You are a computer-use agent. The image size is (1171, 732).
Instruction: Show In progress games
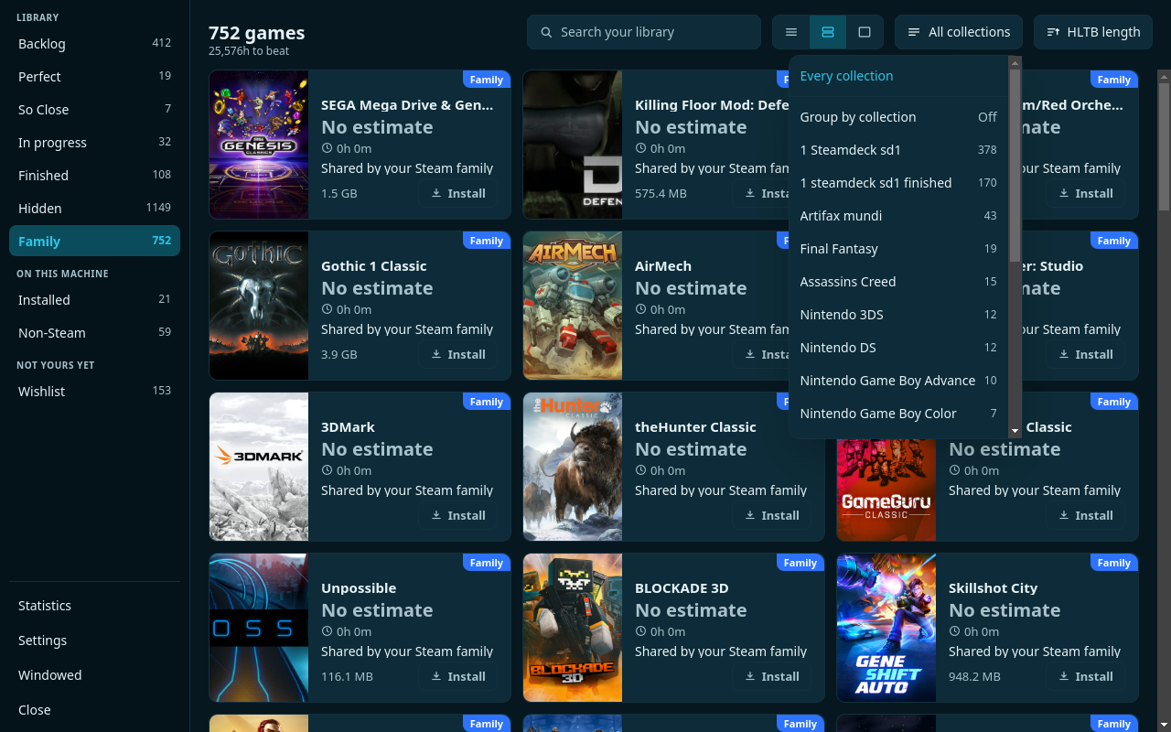pyautogui.click(x=94, y=142)
